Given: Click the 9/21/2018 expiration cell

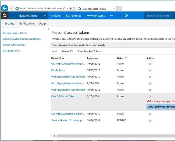Looking at the screenshot, I should pos(93,83).
